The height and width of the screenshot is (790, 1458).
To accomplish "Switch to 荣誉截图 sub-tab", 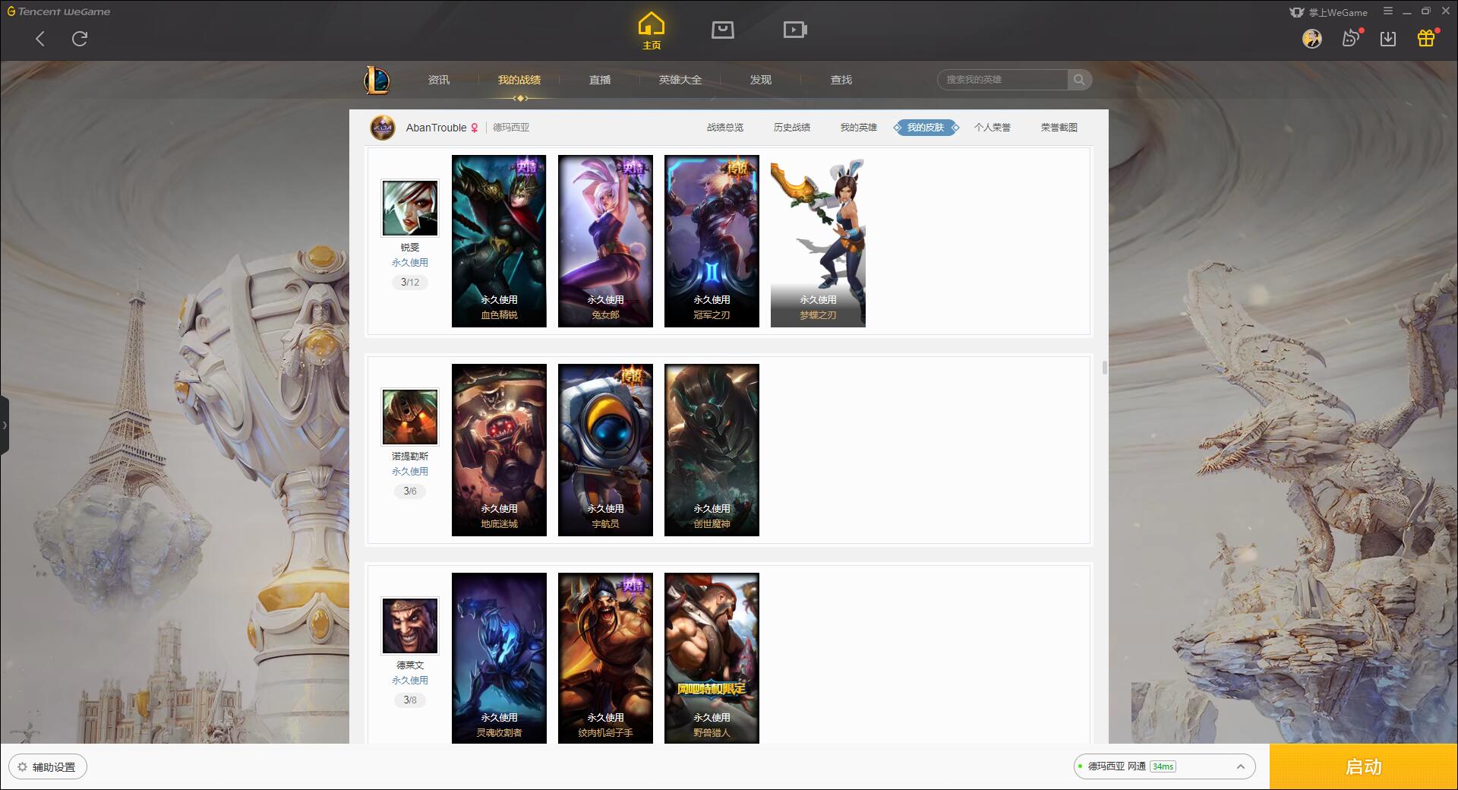I will click(x=1059, y=128).
